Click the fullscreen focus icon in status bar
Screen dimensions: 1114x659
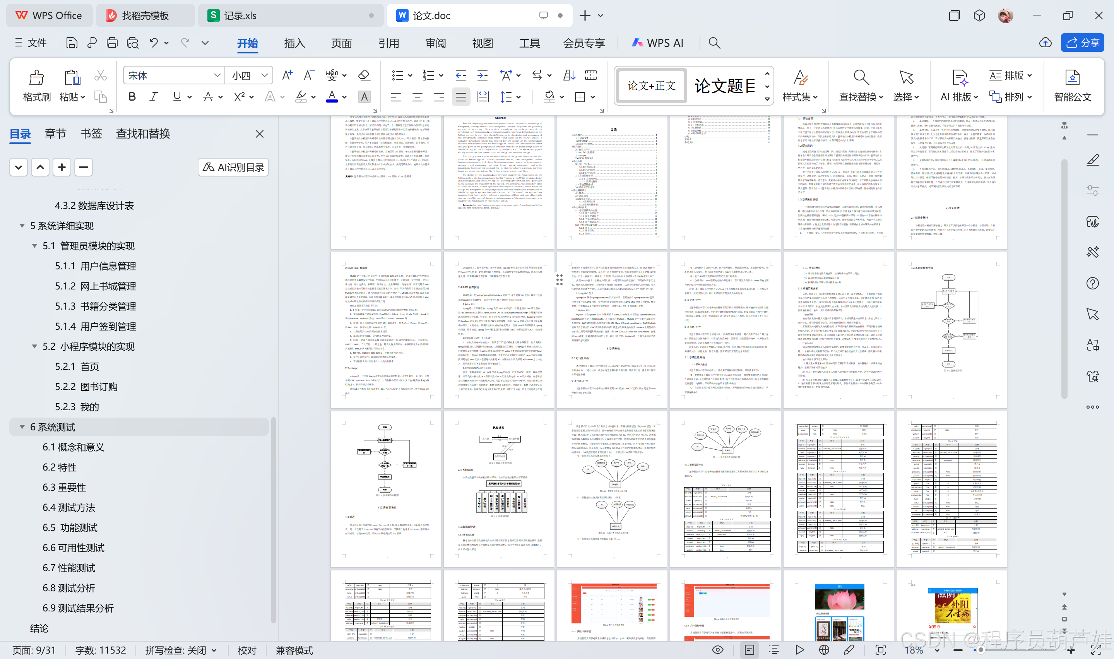point(880,650)
